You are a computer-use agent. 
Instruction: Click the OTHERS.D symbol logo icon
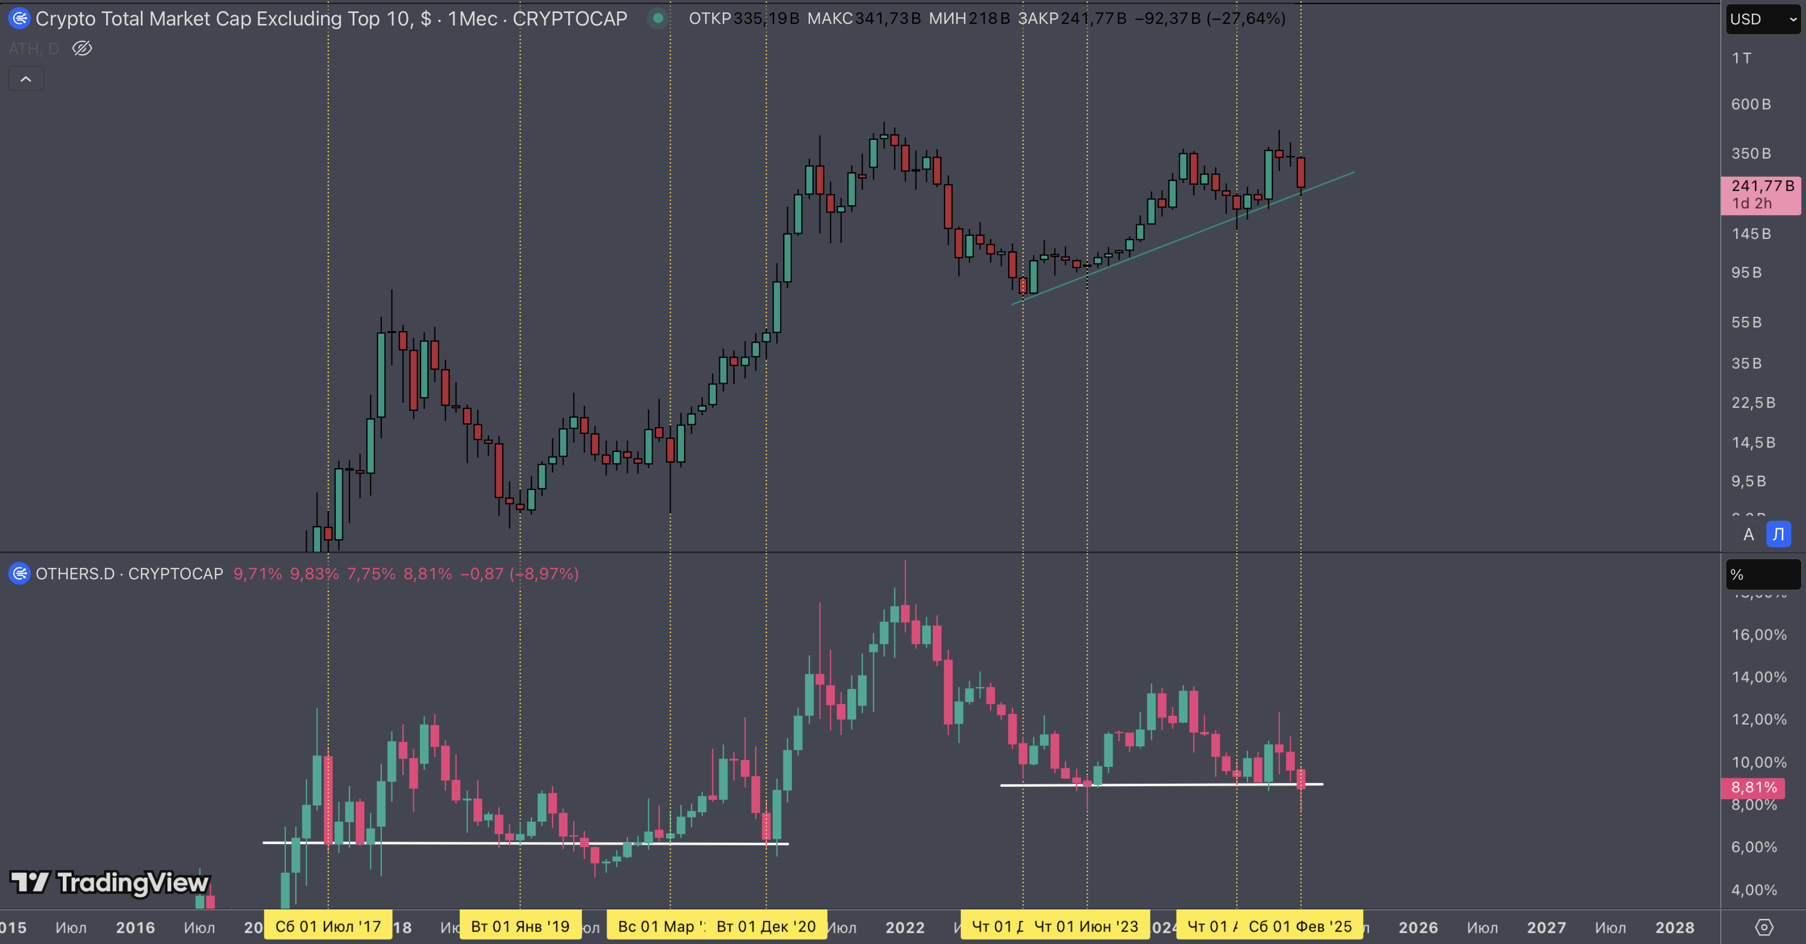pyautogui.click(x=19, y=574)
